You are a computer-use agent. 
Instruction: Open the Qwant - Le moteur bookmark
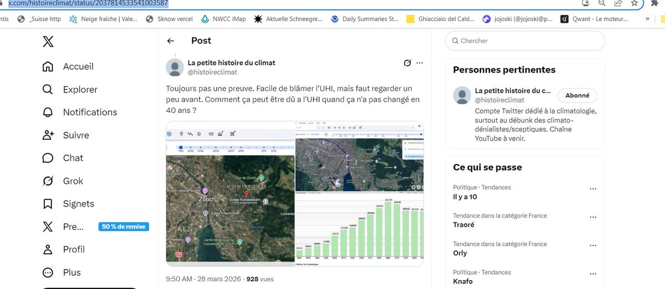(x=594, y=19)
